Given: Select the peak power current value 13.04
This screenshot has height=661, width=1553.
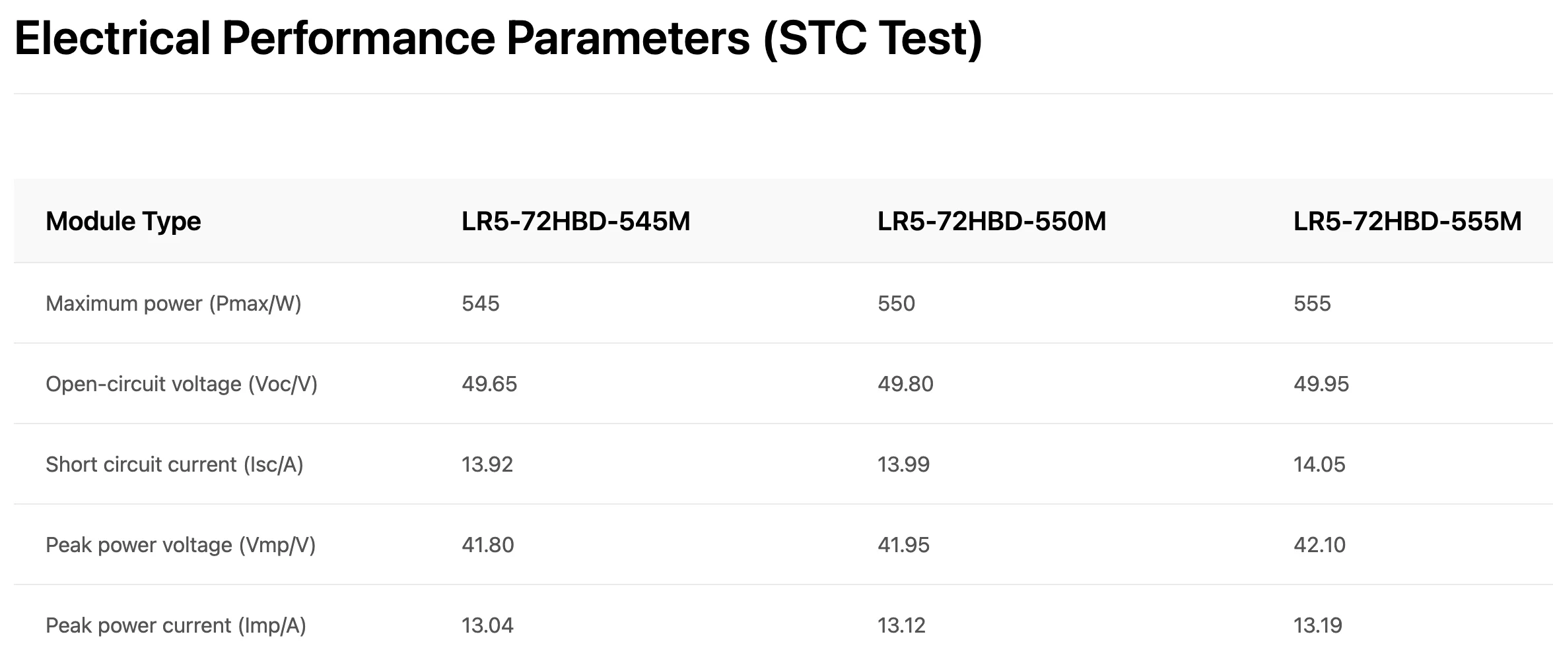Looking at the screenshot, I should (488, 625).
